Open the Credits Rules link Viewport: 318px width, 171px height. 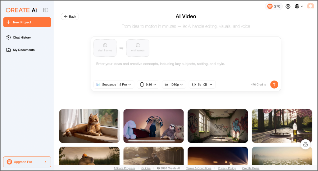coord(251,169)
